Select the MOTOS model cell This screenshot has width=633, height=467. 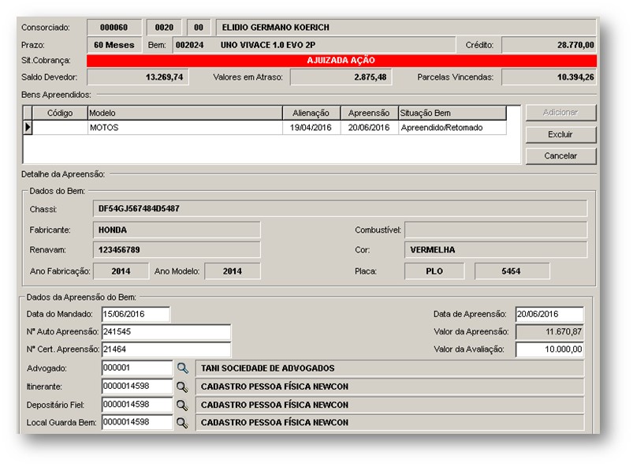(x=185, y=128)
